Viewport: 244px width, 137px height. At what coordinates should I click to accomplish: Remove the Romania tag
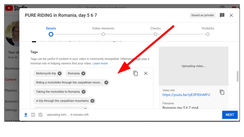(83, 74)
